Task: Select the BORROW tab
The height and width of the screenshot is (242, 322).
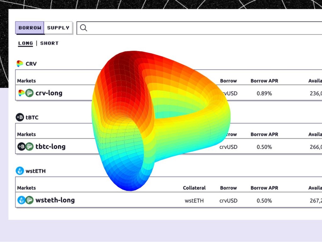Action: tap(30, 28)
